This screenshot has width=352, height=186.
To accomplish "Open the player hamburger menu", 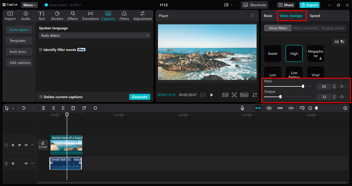I will pyautogui.click(x=252, y=16).
